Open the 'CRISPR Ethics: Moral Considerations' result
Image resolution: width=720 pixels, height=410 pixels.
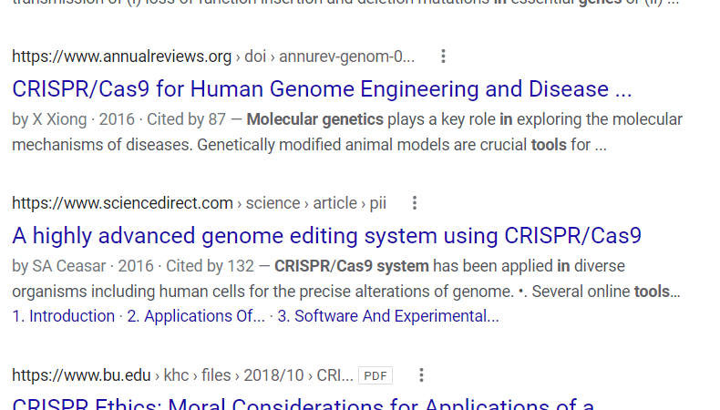click(x=303, y=403)
